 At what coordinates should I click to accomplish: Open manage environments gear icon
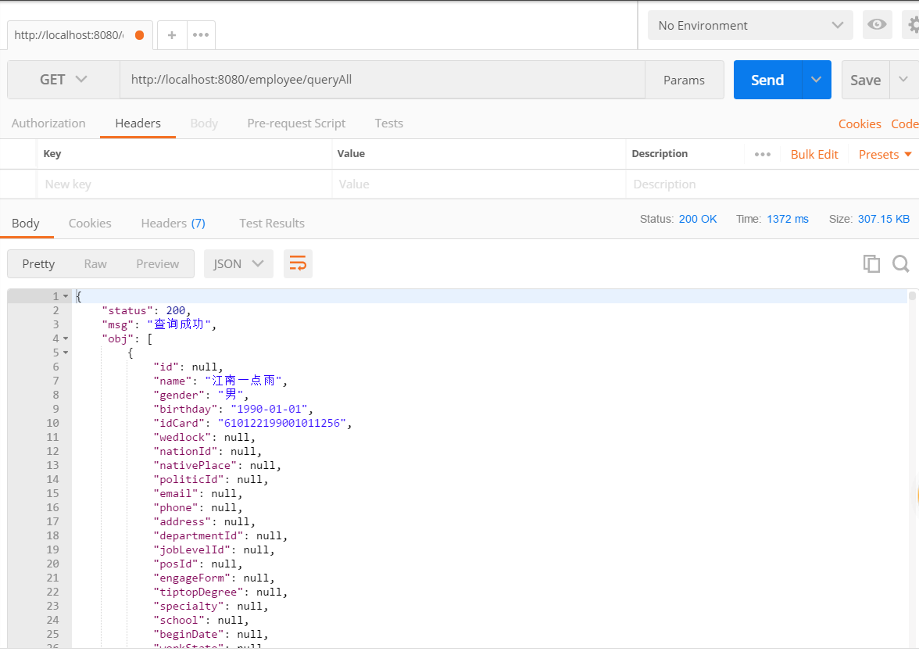(x=913, y=25)
